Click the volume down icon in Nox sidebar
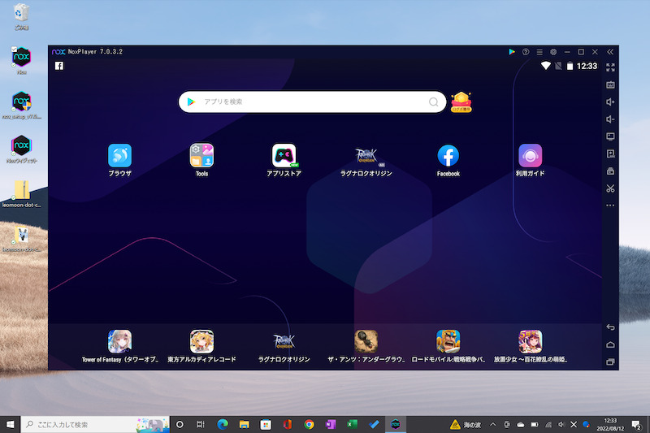The height and width of the screenshot is (433, 650). coord(610,119)
